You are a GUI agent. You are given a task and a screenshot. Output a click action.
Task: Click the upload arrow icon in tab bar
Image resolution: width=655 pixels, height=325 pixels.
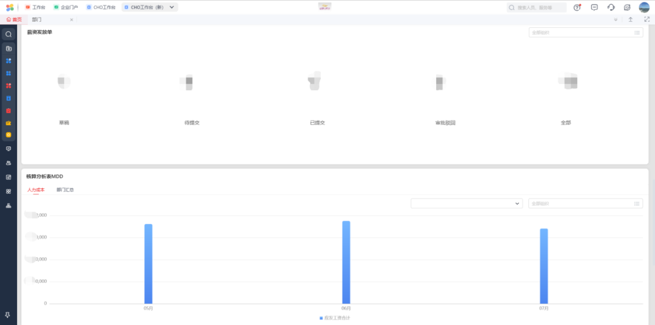point(631,19)
